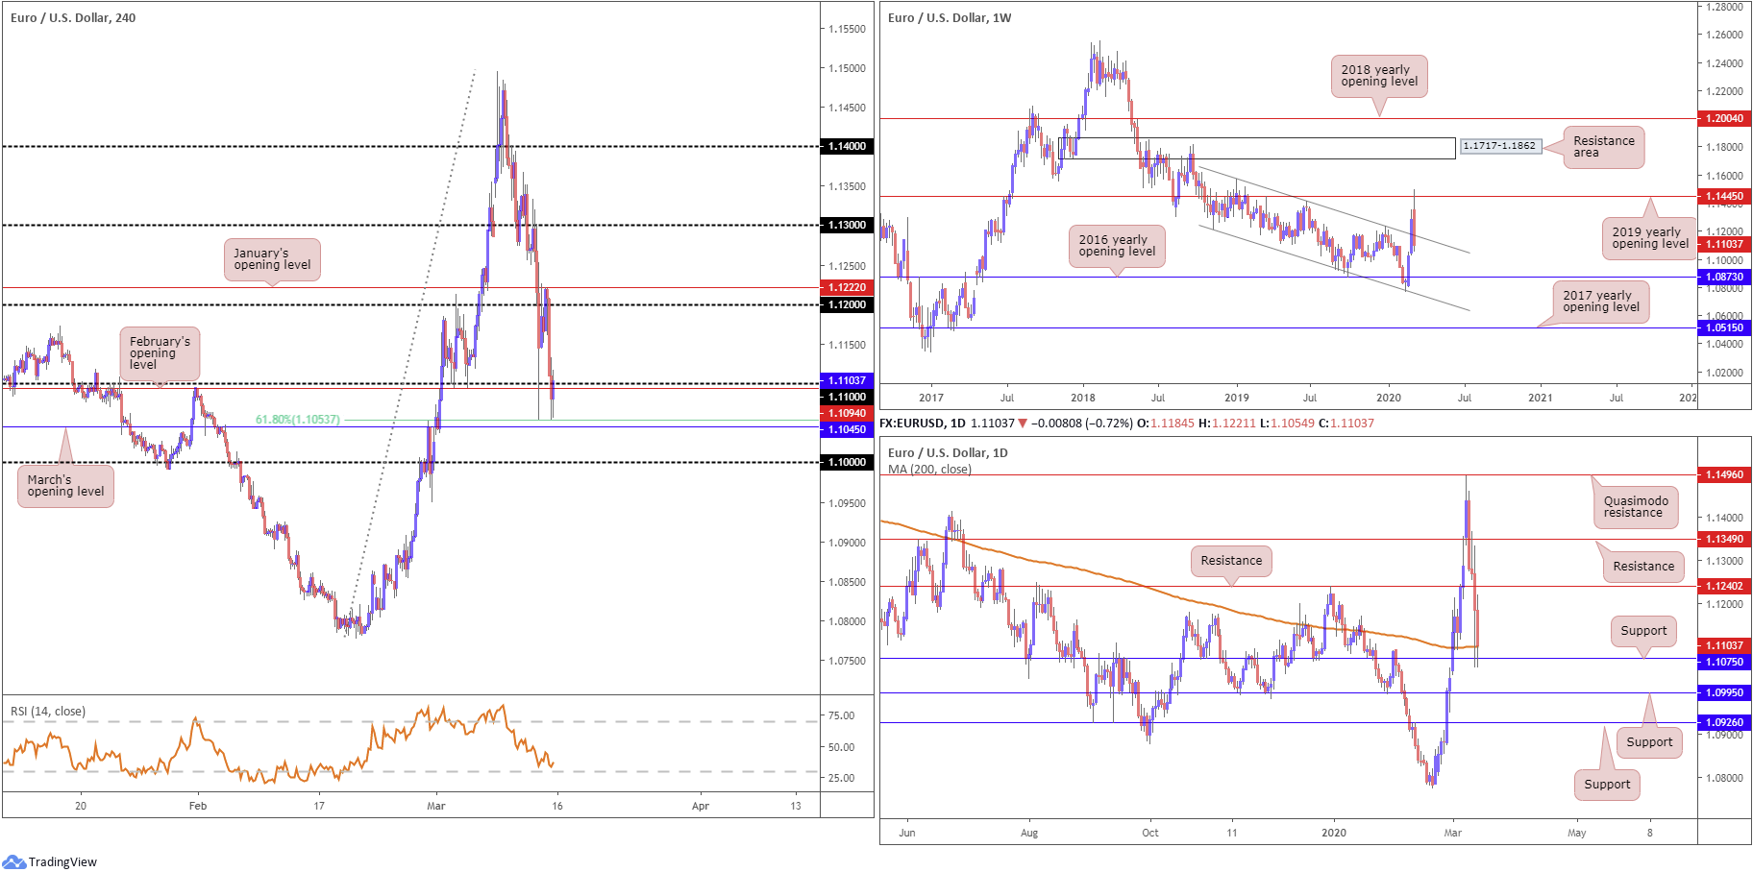Click the 1.13490 red price label

pyautogui.click(x=1724, y=539)
